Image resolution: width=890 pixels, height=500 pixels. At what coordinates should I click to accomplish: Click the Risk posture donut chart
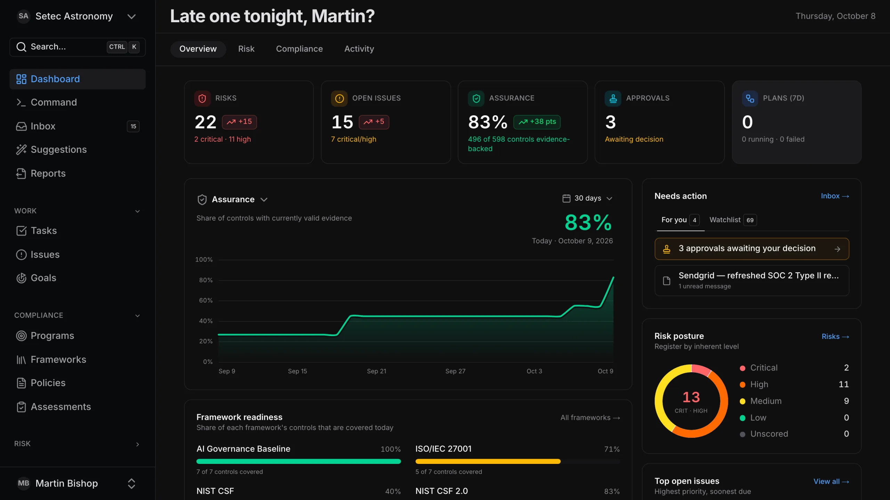click(x=691, y=401)
